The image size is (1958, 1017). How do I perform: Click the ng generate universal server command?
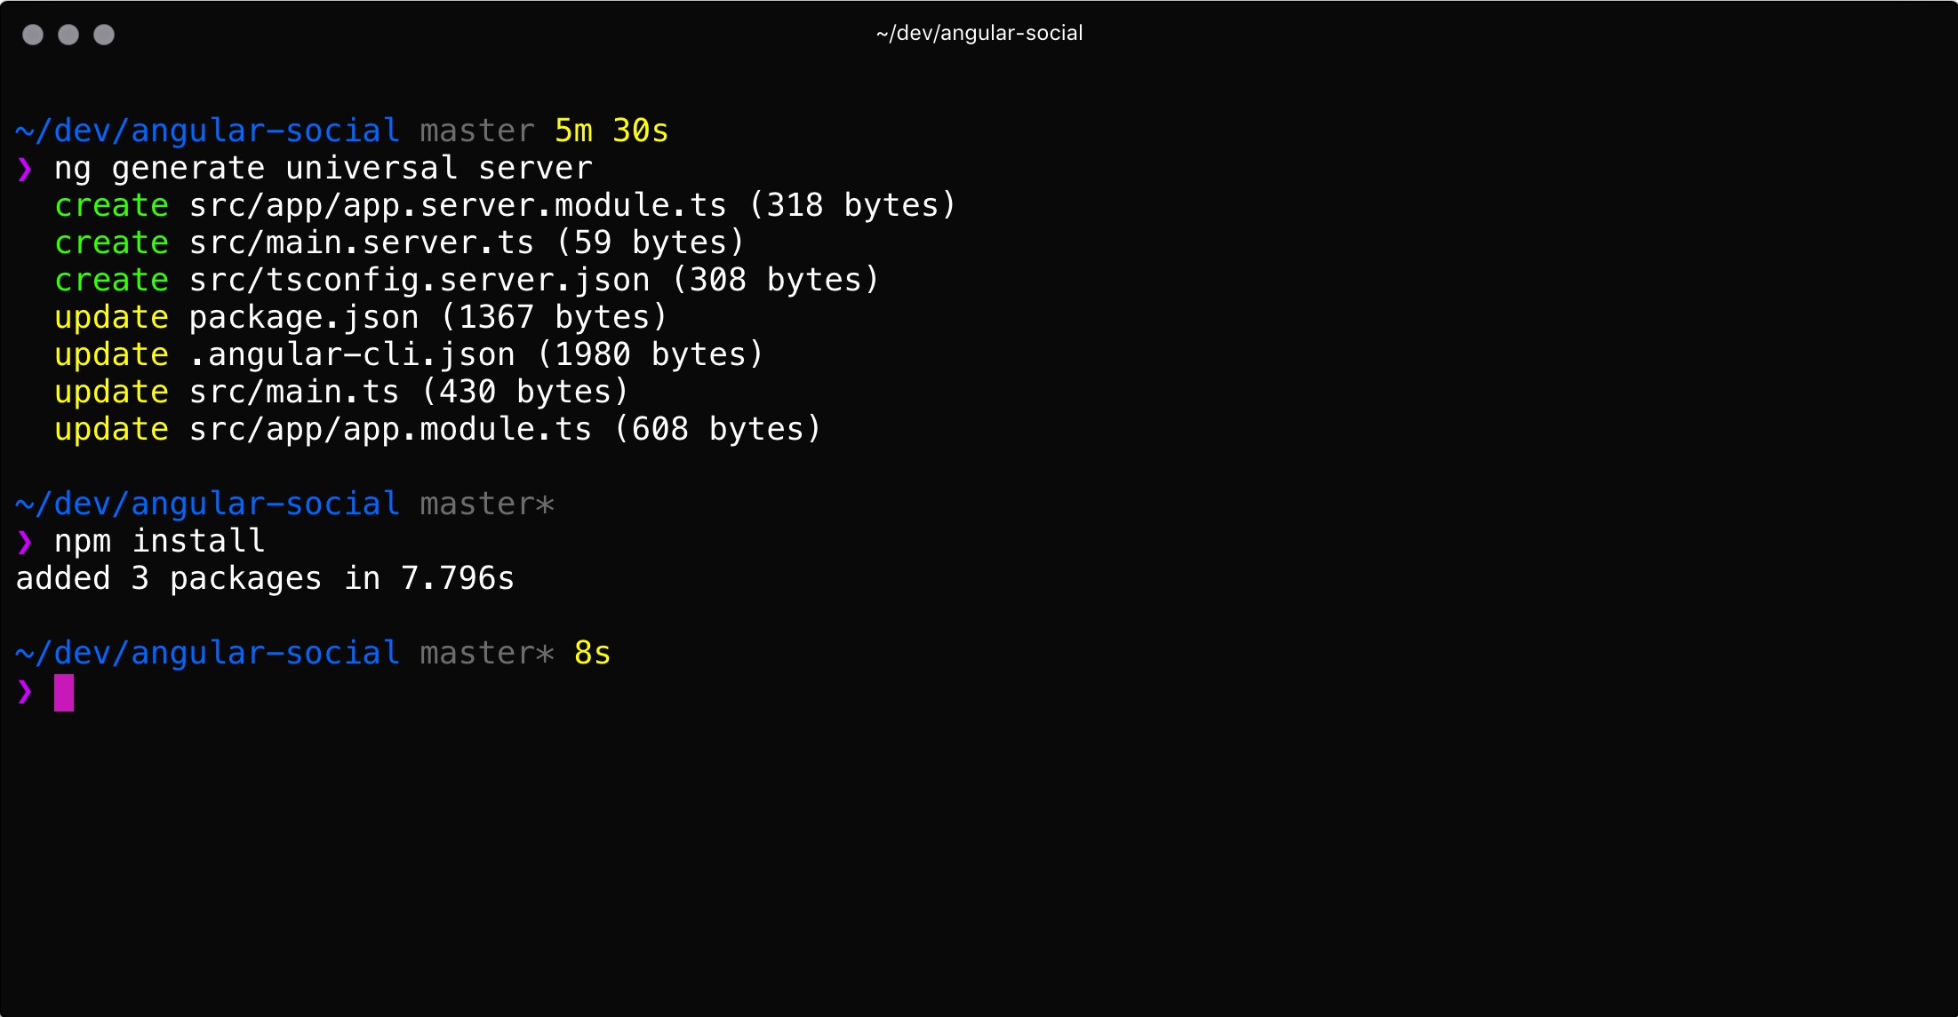coord(324,169)
